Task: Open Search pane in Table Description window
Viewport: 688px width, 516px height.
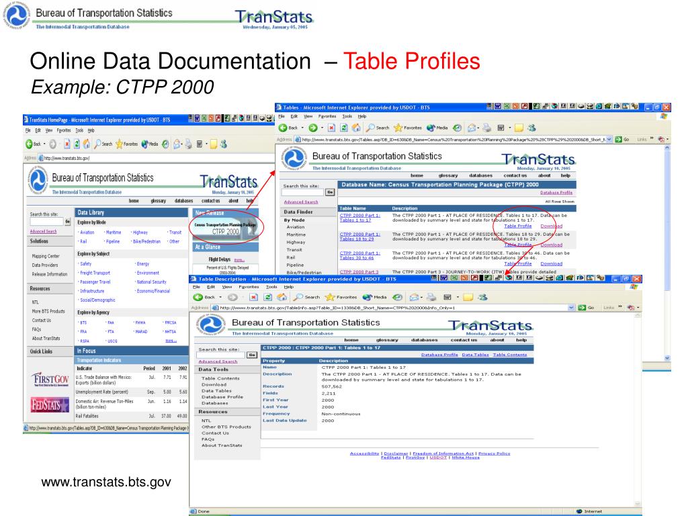Action: tap(306, 297)
